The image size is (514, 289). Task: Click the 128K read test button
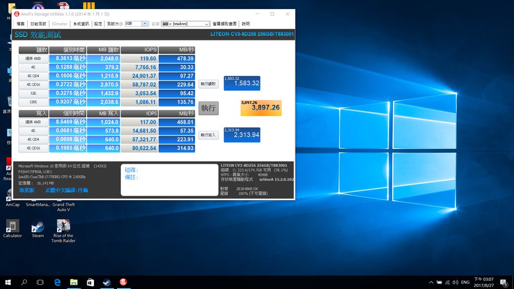tap(34, 102)
